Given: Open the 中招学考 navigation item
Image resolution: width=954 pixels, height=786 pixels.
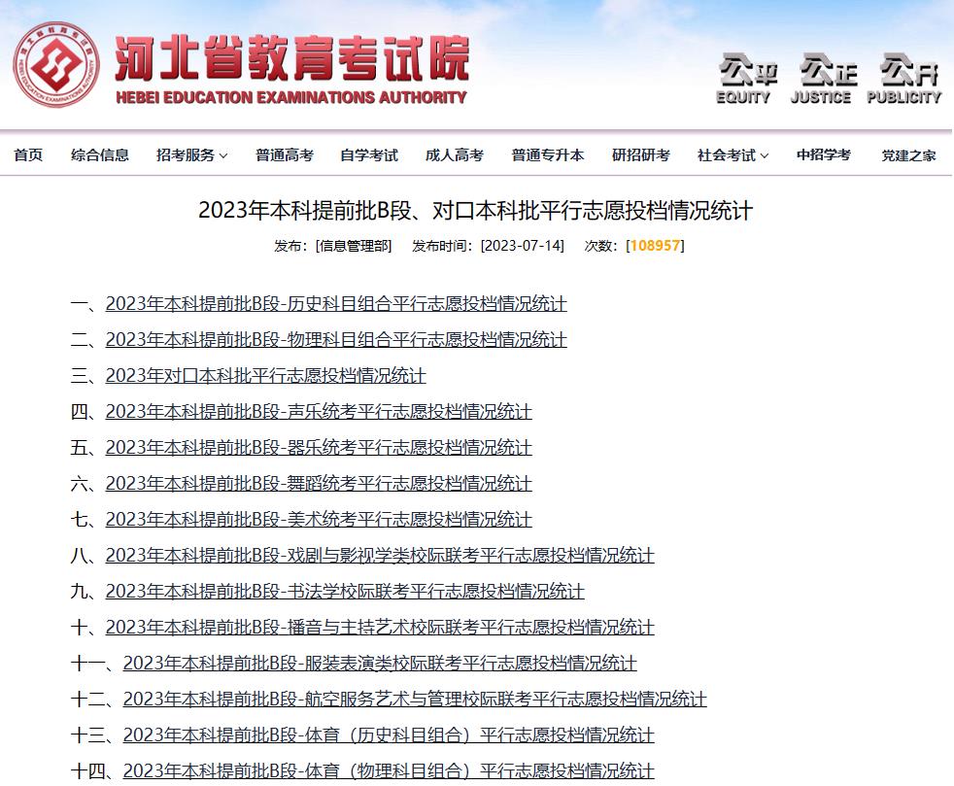Looking at the screenshot, I should tap(823, 155).
